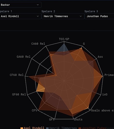Click chevron arrow beside Axel Rindell
The height and width of the screenshot is (129, 114).
(38, 16)
